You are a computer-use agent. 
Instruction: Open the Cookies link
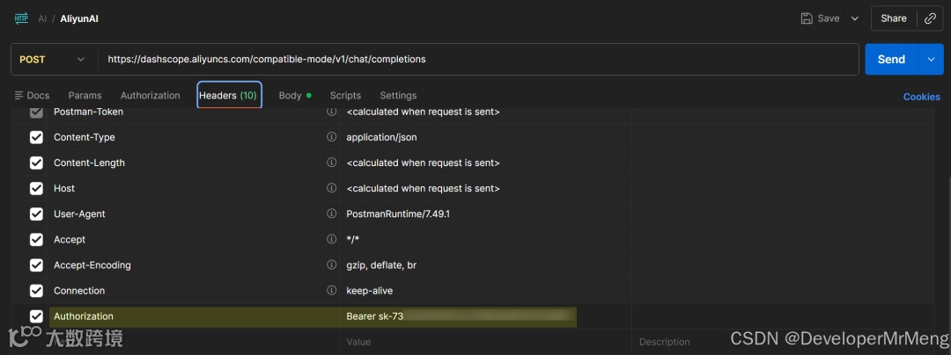pos(921,97)
